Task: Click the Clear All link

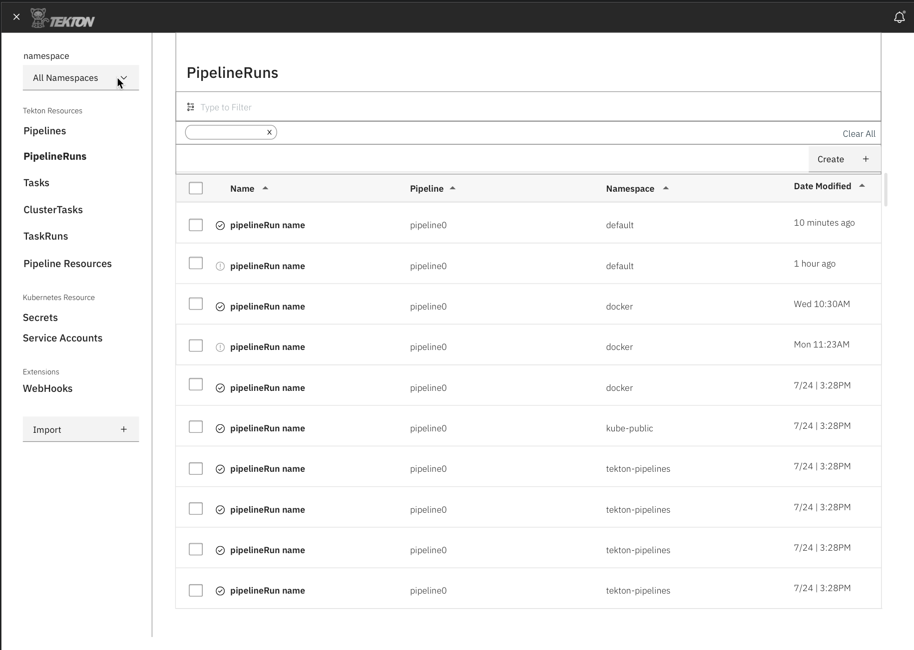Action: point(859,133)
